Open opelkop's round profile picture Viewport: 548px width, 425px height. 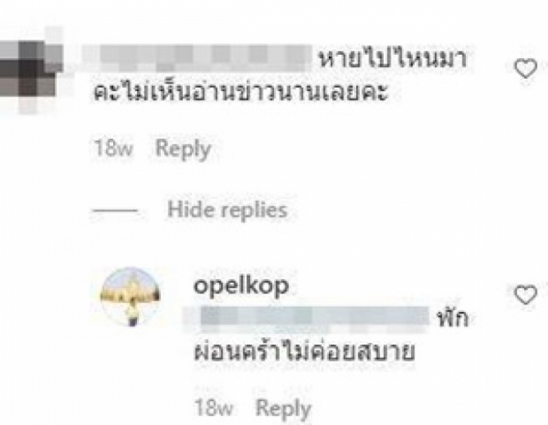(130, 296)
